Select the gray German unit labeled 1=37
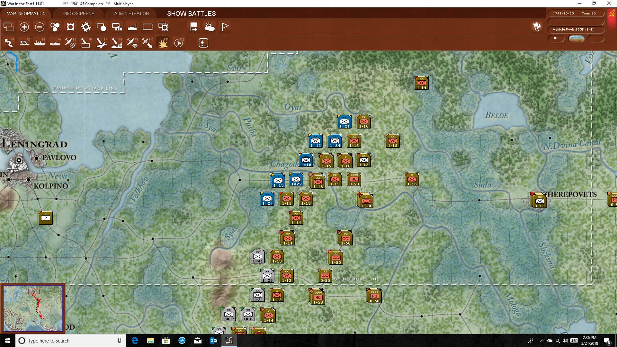The height and width of the screenshot is (347, 617). [229, 315]
